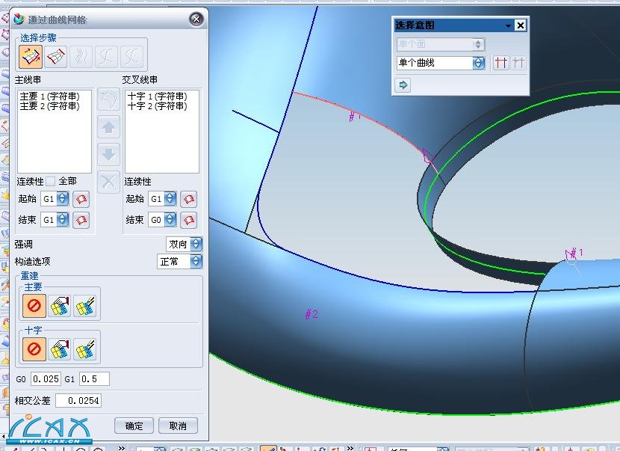The width and height of the screenshot is (620, 451).
Task: Choose no rebuild icon under 主要
Action: [34, 306]
